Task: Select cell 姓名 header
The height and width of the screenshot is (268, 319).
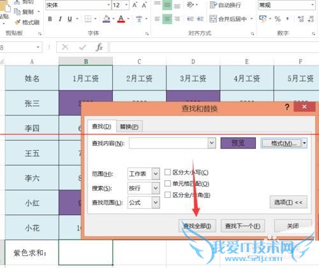Action: pos(32,78)
